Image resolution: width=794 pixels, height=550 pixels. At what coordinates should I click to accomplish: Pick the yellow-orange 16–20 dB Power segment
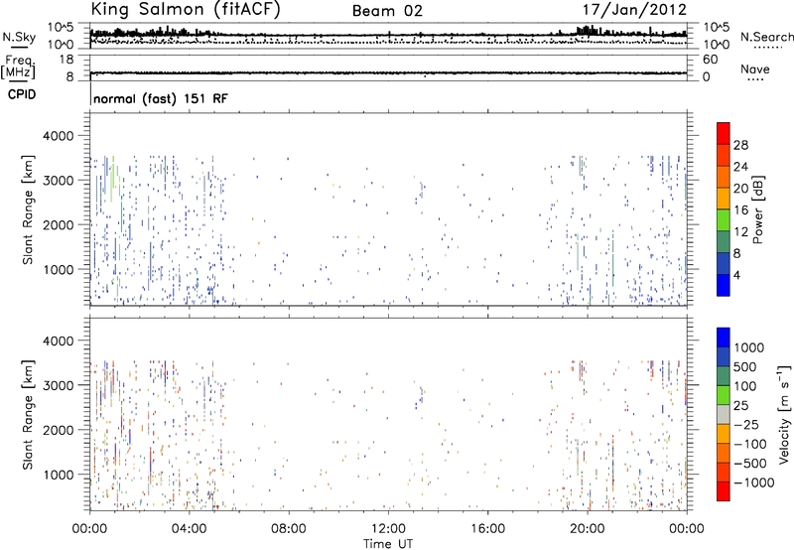pos(724,199)
